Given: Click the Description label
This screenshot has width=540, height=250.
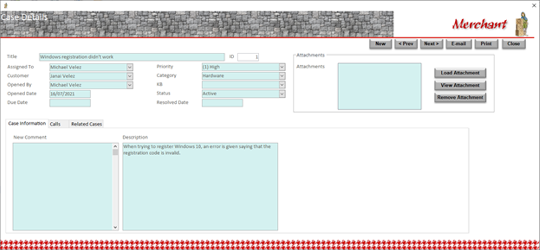Looking at the screenshot, I should [x=136, y=137].
